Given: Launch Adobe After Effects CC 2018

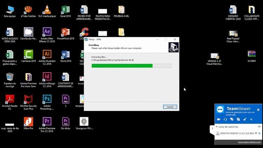Looking at the screenshot, I should 47,35.
